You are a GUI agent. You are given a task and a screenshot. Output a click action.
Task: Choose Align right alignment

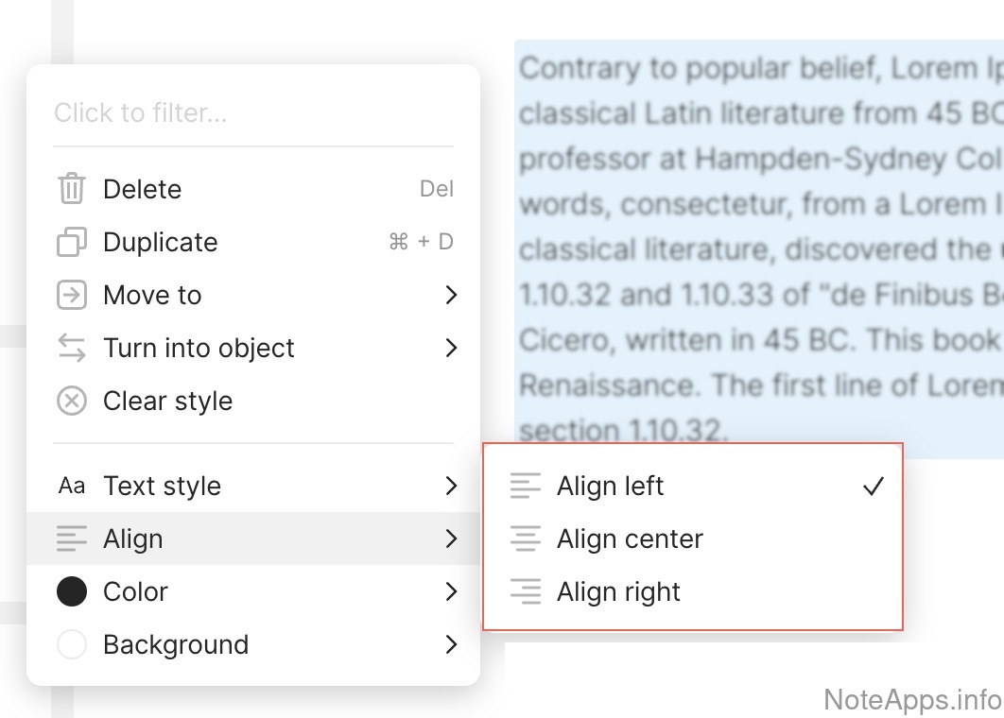618,592
